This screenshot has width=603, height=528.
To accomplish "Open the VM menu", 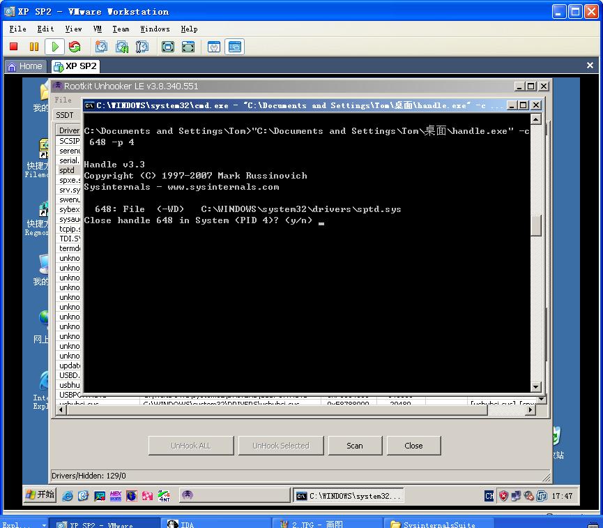I will tap(98, 29).
